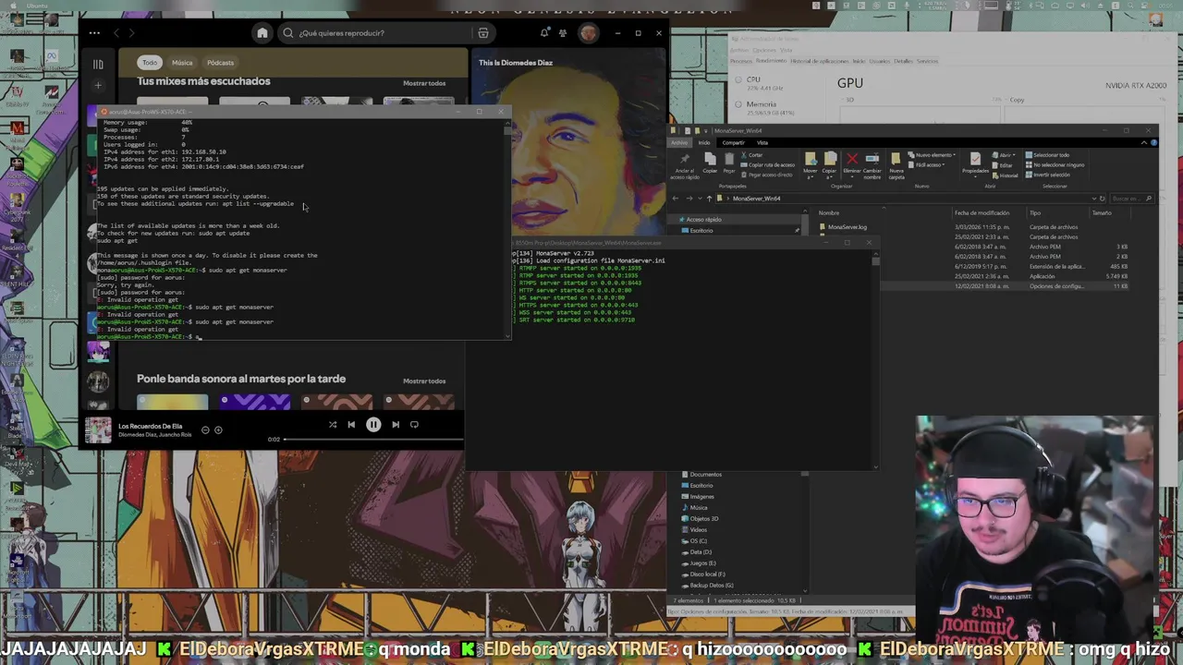Create playlist with Spotify plus icon
The height and width of the screenshot is (665, 1183).
[x=98, y=86]
